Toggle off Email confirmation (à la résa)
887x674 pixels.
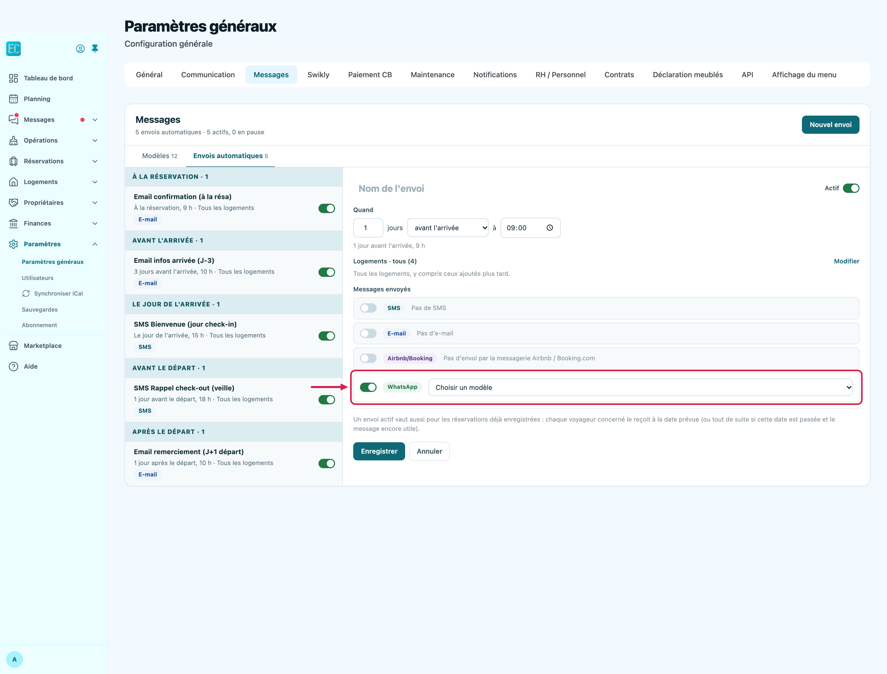[327, 208]
